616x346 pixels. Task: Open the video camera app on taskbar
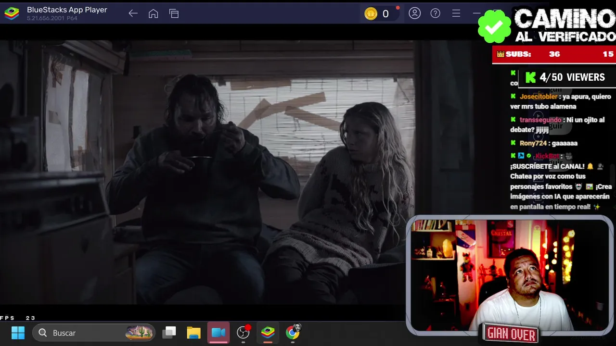coord(218,333)
